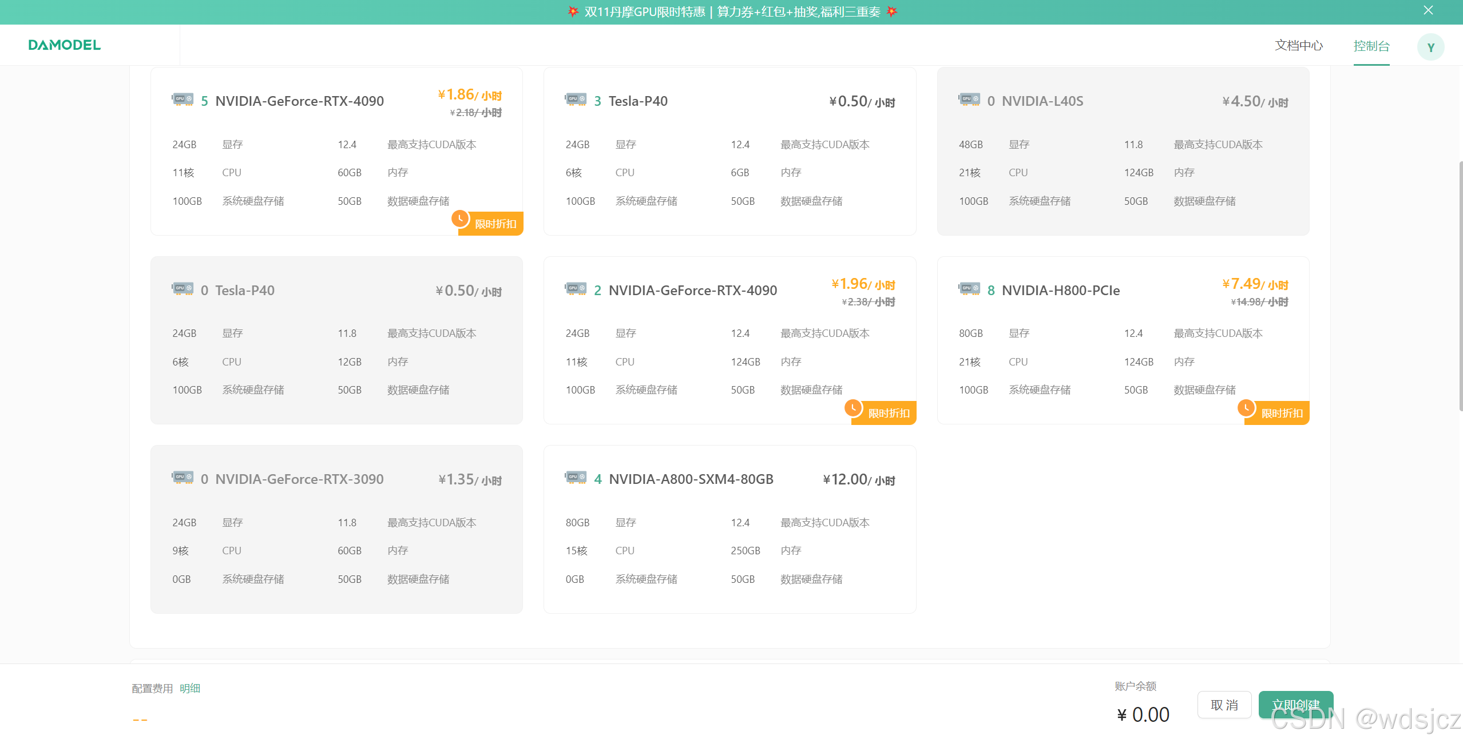Click the GPU icon on the NVIDIA-H800-PCIe card
1463x743 pixels.
pyautogui.click(x=970, y=289)
